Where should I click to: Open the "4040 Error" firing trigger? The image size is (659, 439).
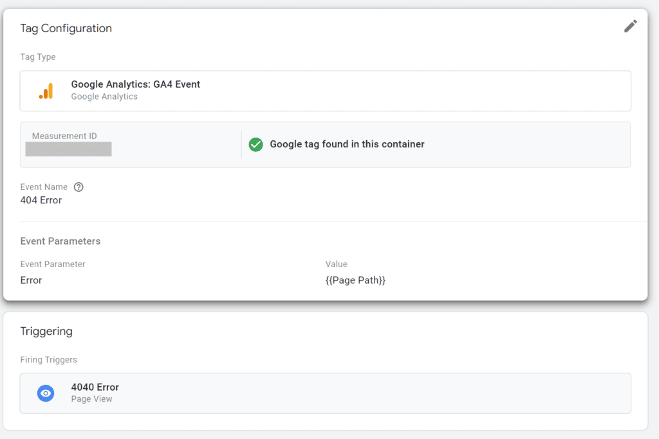click(95, 387)
